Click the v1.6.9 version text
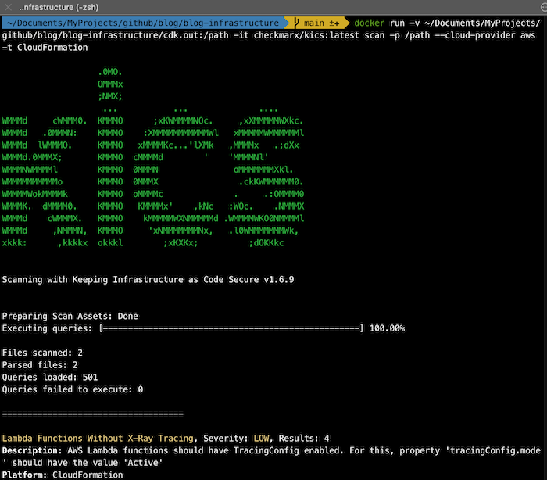The image size is (547, 480). [279, 280]
